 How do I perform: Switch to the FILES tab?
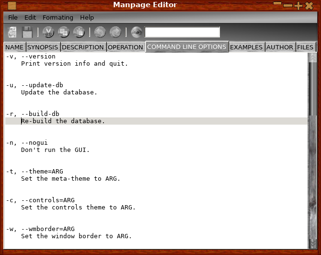pyautogui.click(x=305, y=47)
